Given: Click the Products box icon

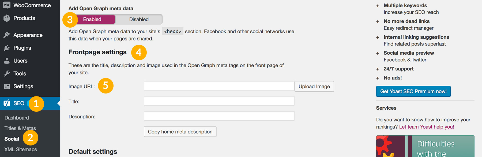Looking at the screenshot, I should click(x=7, y=18).
